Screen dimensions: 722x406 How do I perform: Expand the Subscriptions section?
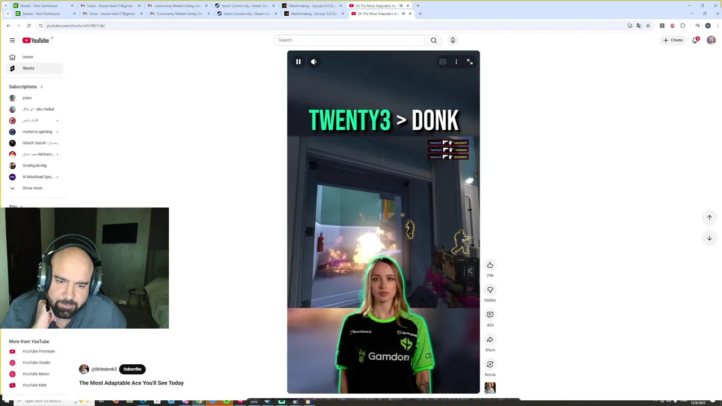coord(26,87)
